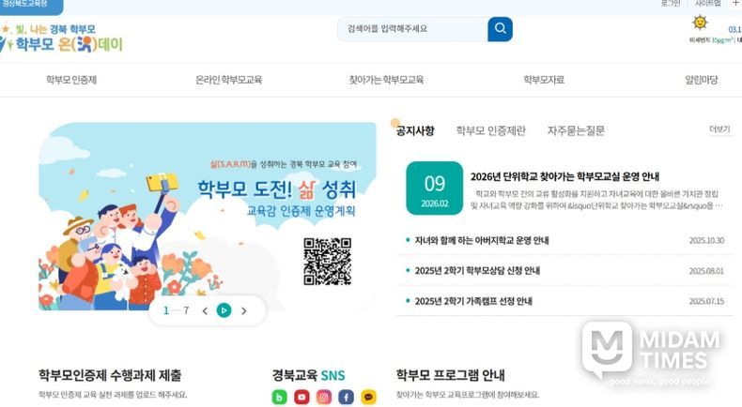Open the 자녀와 함께 하는 아버지학교 notice
742x407 pixels.
coord(482,241)
